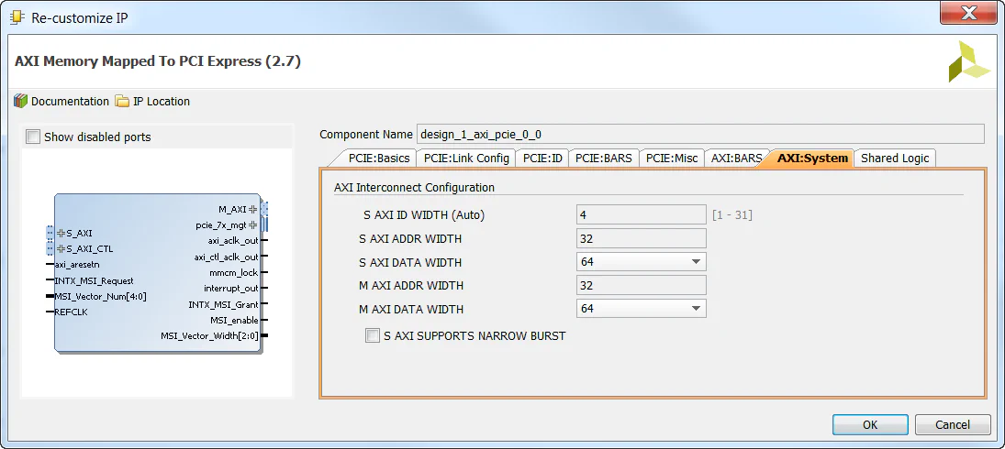Click the AXI Interconnect Configuration heading
The image size is (1005, 449).
coord(414,188)
